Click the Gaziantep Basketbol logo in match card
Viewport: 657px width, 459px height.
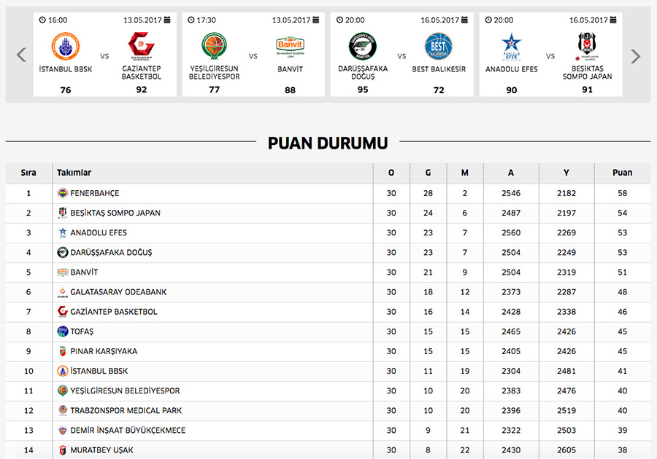click(141, 46)
